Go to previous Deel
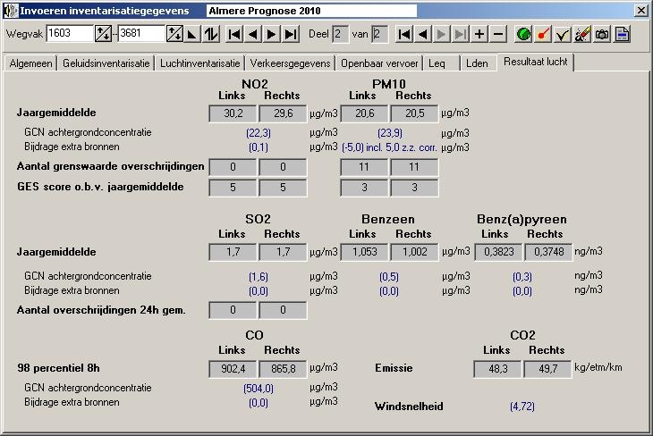The height and width of the screenshot is (436, 653). pyautogui.click(x=423, y=34)
